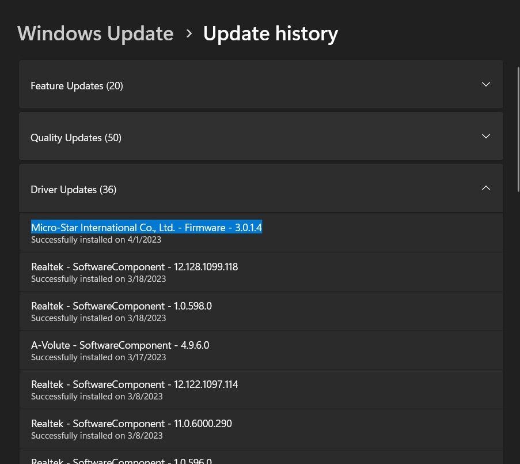Image resolution: width=520 pixels, height=464 pixels.
Task: Select Realtek SoftwareComponent 12.122.1097.114 entry
Action: (261, 390)
